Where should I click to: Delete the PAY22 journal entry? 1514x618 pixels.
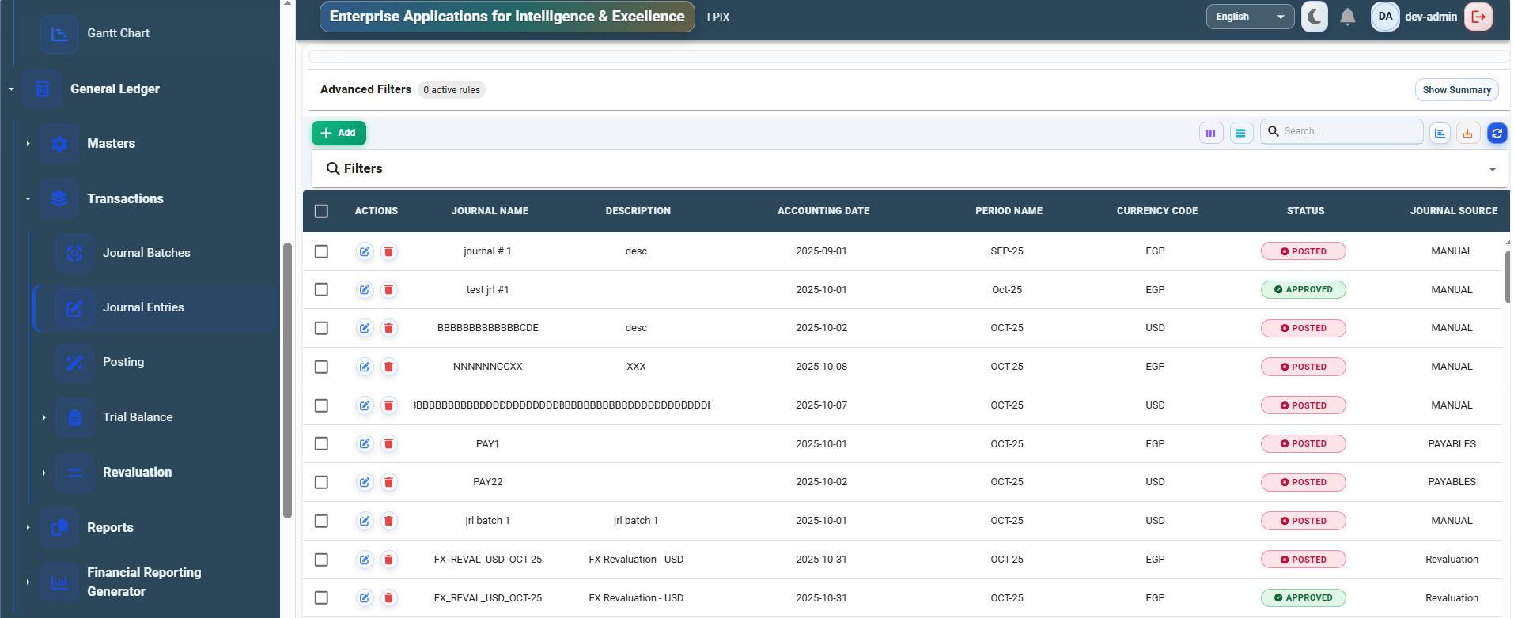tap(388, 482)
